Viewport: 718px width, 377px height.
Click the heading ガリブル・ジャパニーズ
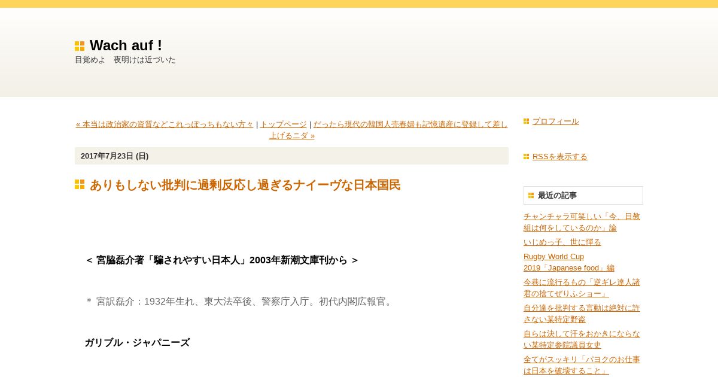[x=137, y=343]
